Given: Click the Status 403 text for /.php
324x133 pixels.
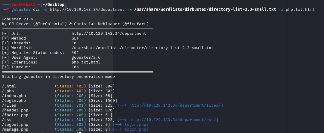Looking at the screenshot, I should tap(70, 91).
